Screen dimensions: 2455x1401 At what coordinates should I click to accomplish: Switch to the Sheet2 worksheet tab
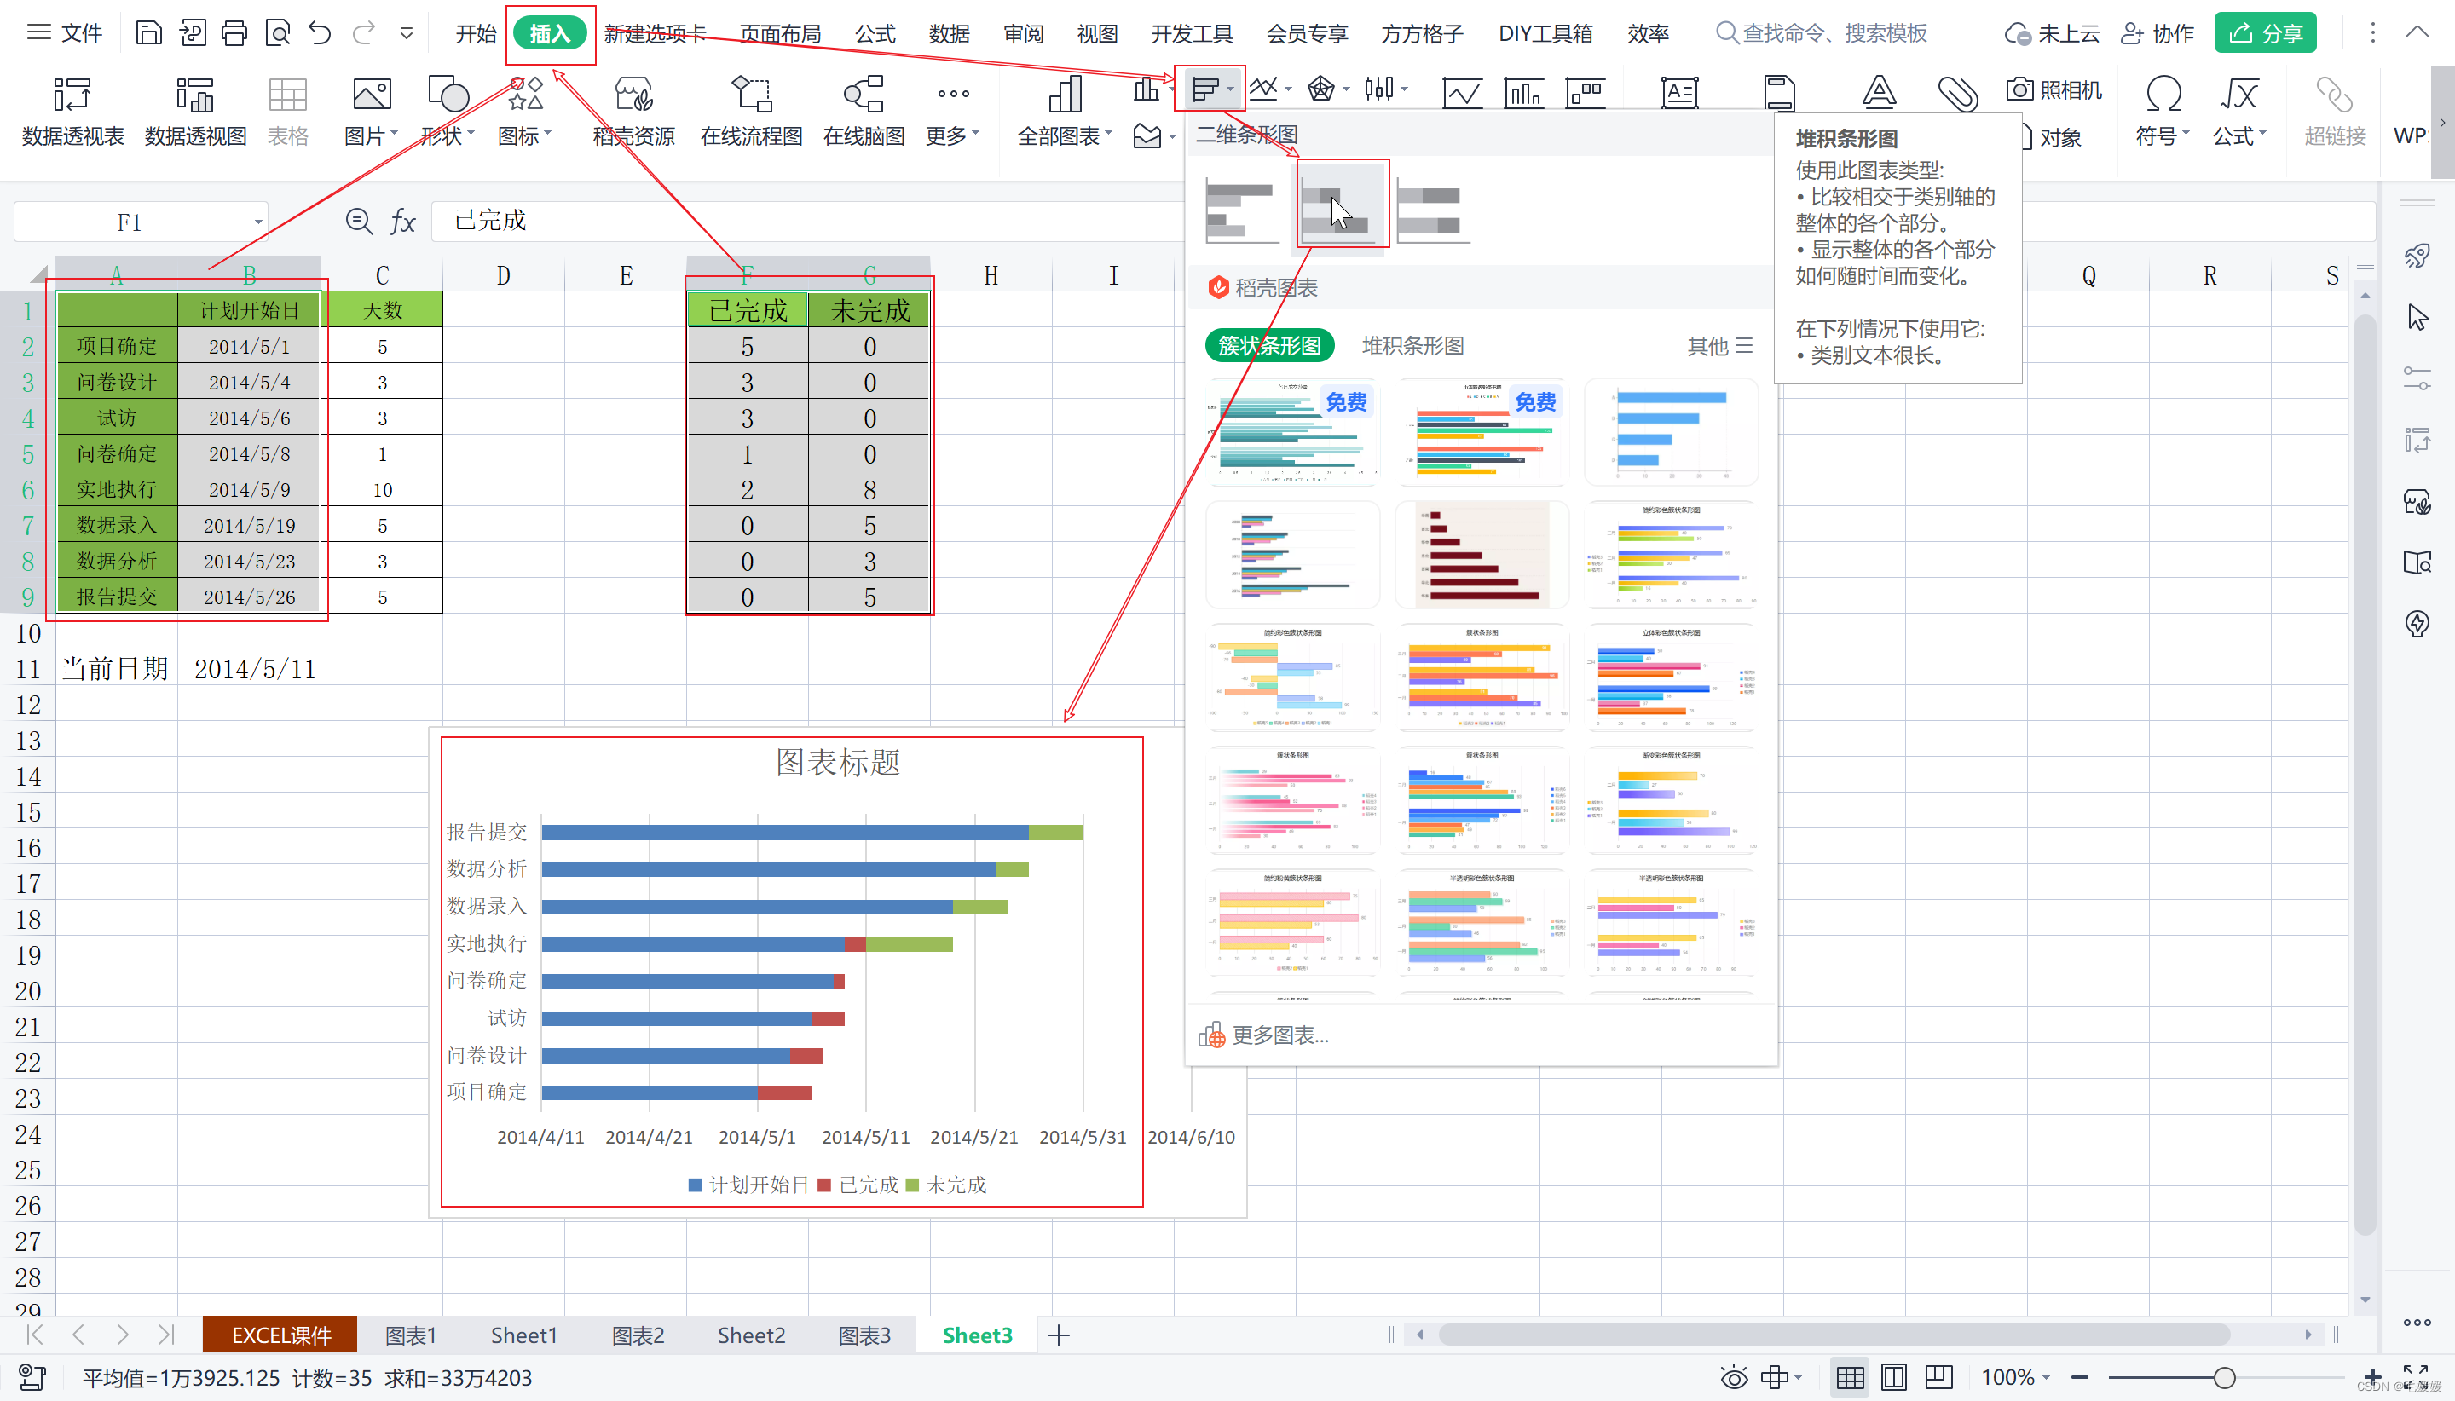pos(751,1335)
